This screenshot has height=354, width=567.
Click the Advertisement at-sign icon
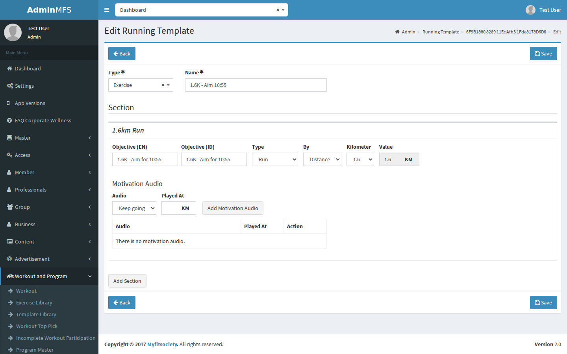9,259
